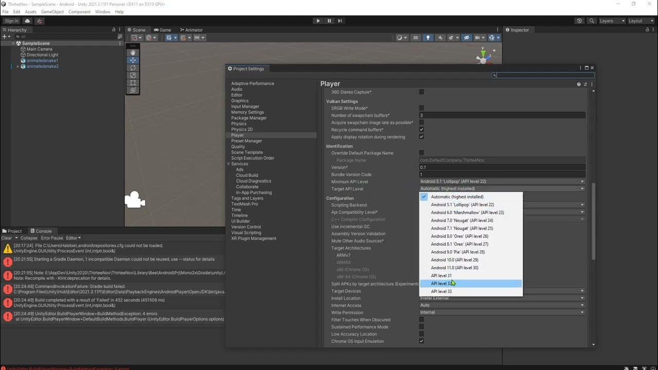Image resolution: width=658 pixels, height=370 pixels.
Task: Click the console Clear button
Action: [x=7, y=238]
